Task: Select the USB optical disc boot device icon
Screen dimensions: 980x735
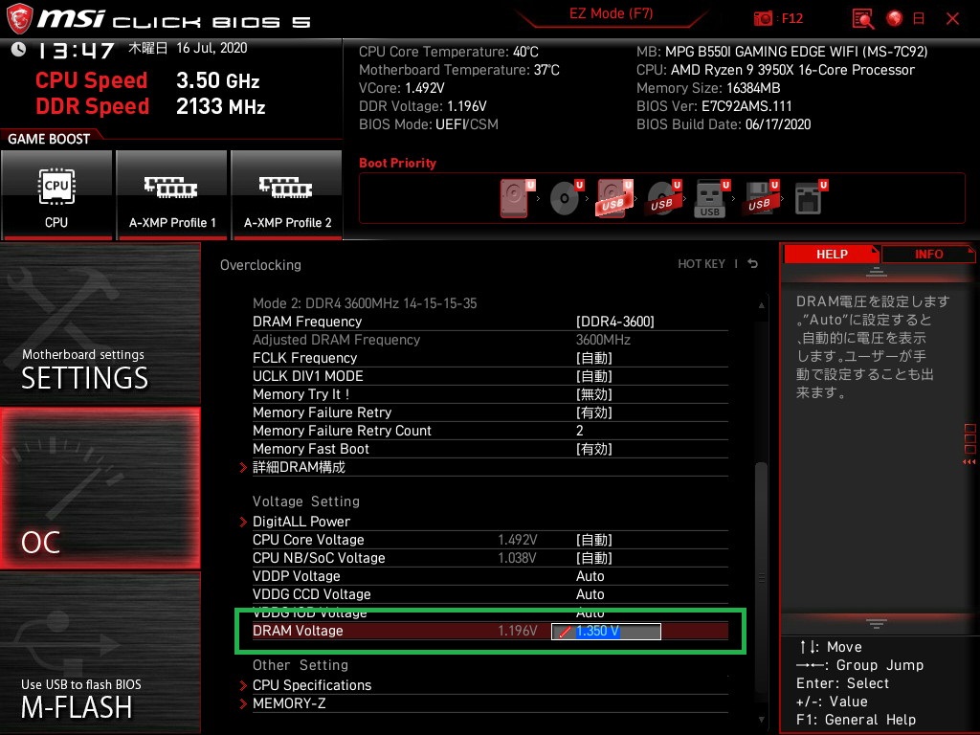Action: tap(662, 198)
